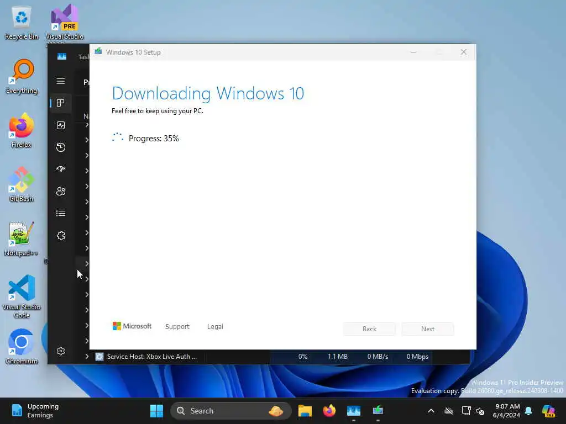Select Processes page icon in Task Manager

point(61,103)
